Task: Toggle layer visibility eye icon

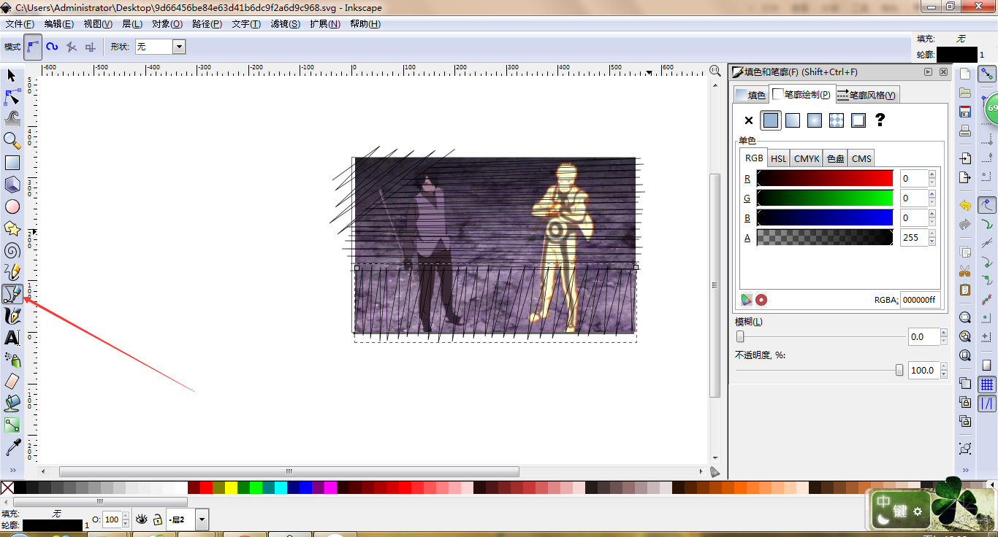Action: click(142, 519)
